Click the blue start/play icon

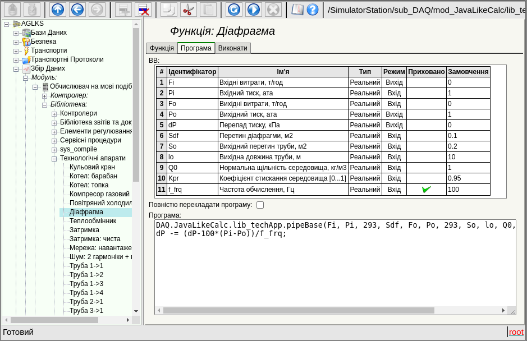click(254, 10)
